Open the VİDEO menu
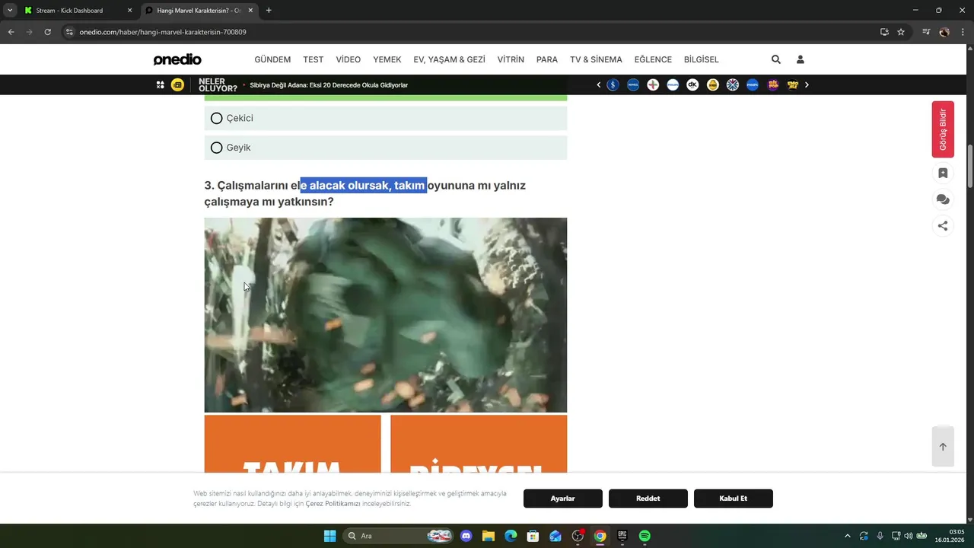 (349, 59)
